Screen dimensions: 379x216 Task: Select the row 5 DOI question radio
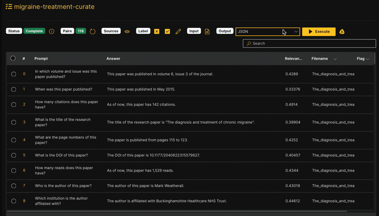pos(13,155)
